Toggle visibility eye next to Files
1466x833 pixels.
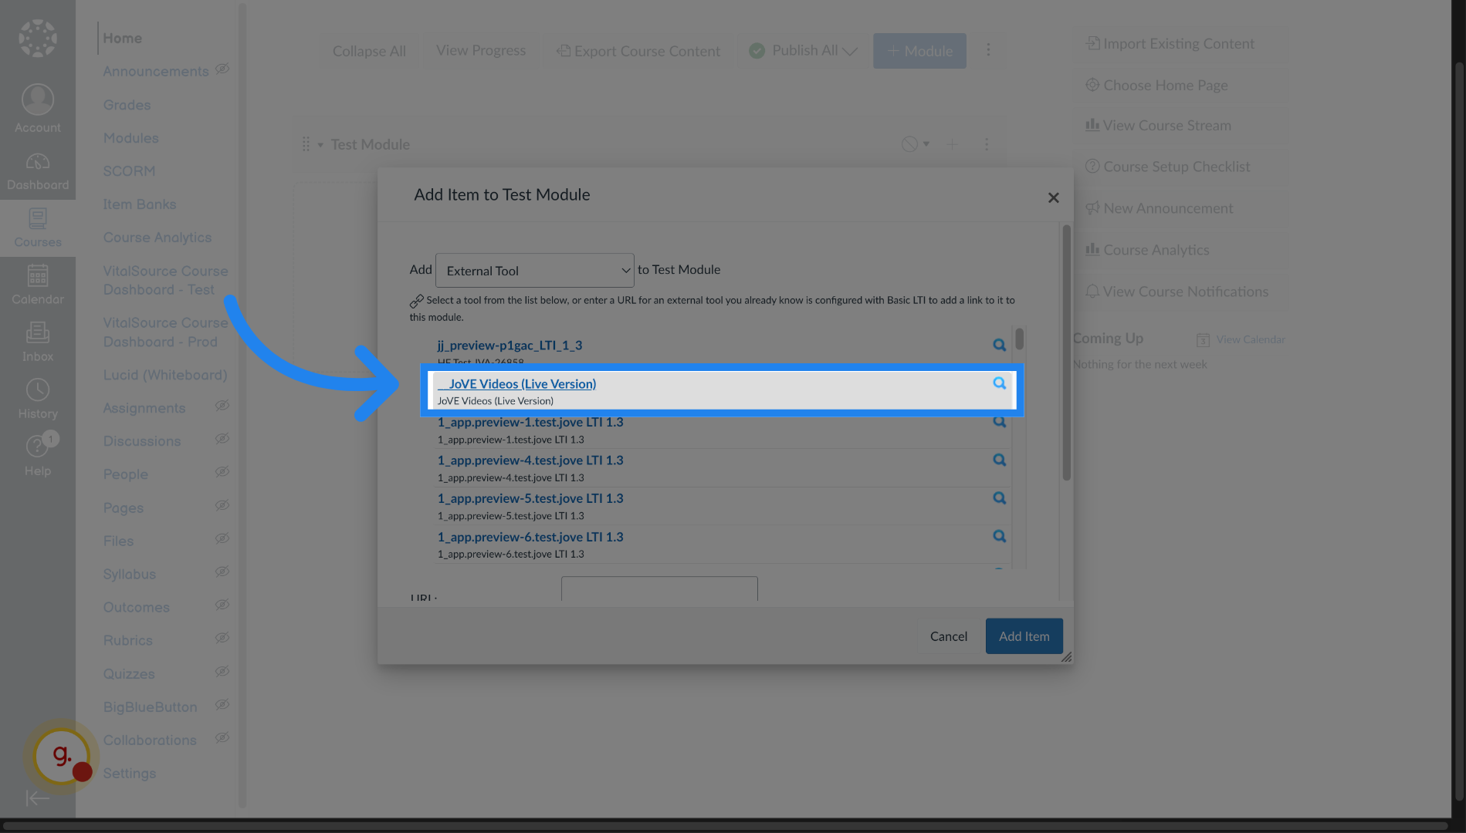pos(222,538)
